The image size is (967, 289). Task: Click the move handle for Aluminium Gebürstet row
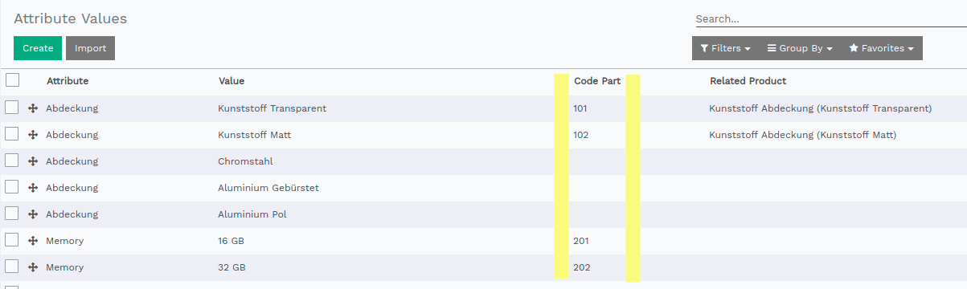click(33, 188)
